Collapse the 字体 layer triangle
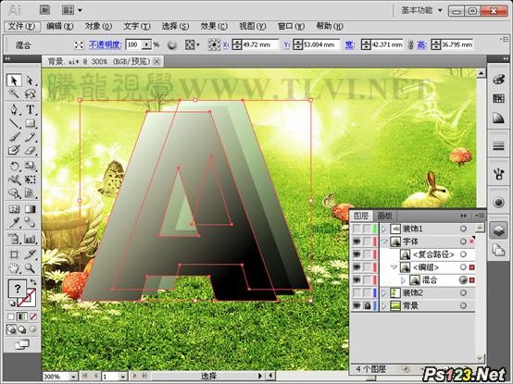This screenshot has height=384, width=513. [384, 242]
